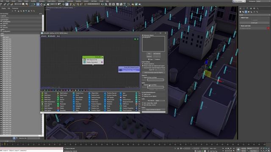Click the Object ID channel input field
The image size is (271, 152).
[155, 80]
